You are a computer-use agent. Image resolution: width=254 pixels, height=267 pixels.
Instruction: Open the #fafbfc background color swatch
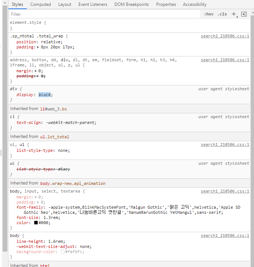(x=62, y=252)
